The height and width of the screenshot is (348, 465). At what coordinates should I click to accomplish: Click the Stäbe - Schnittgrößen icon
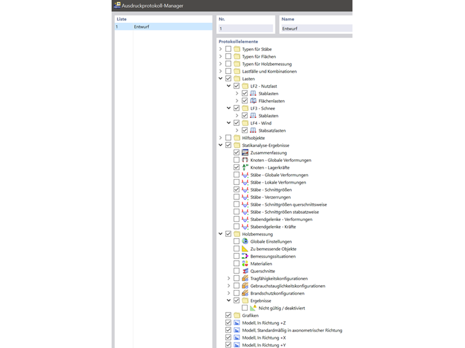tap(245, 190)
